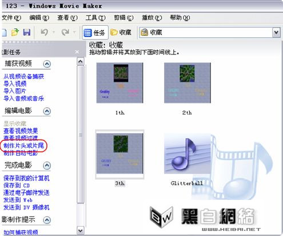Open the 播放(P) menu
Screen dimensions: 283x236
click(152, 18)
